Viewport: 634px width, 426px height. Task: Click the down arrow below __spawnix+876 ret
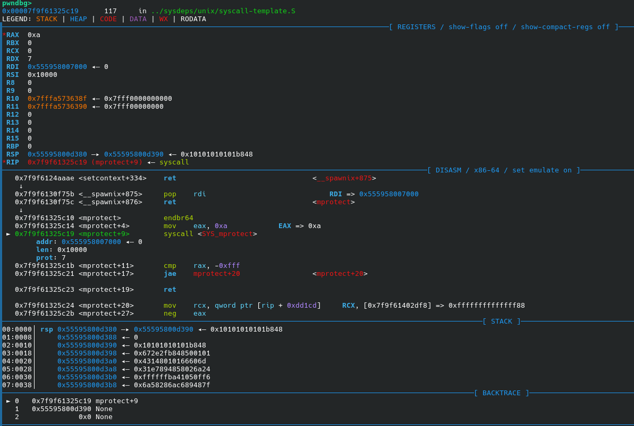[x=21, y=210]
